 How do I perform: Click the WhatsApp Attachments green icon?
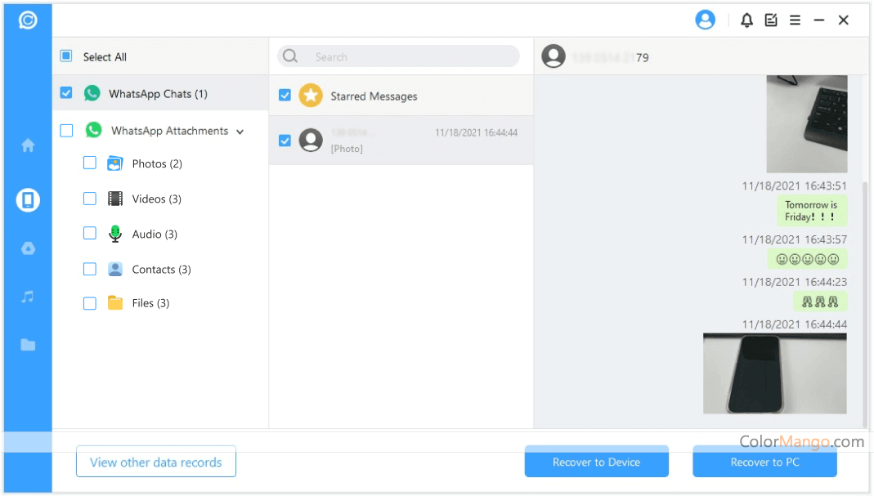pos(94,131)
